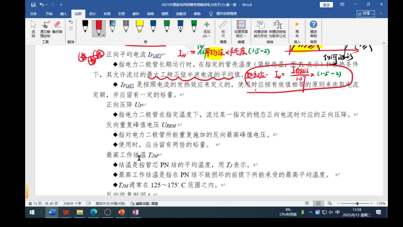The image size is (403, 227).
Task: Open the Add-ins (加载项) tab
Action: [181, 14]
